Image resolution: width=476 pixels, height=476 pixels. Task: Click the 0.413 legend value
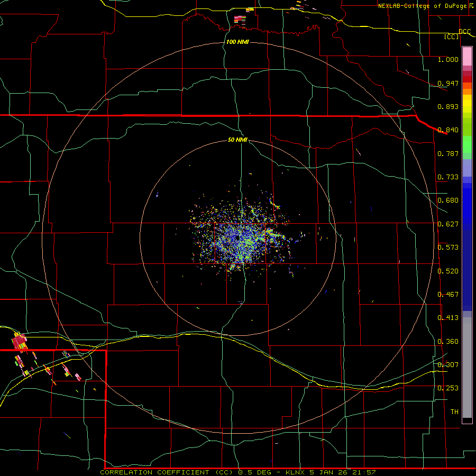(x=448, y=318)
